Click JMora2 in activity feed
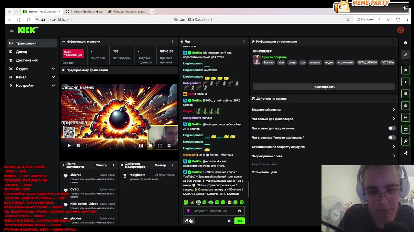414x232 pixels. point(76,175)
